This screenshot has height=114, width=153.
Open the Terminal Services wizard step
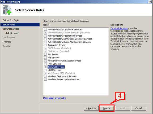coord(11,29)
